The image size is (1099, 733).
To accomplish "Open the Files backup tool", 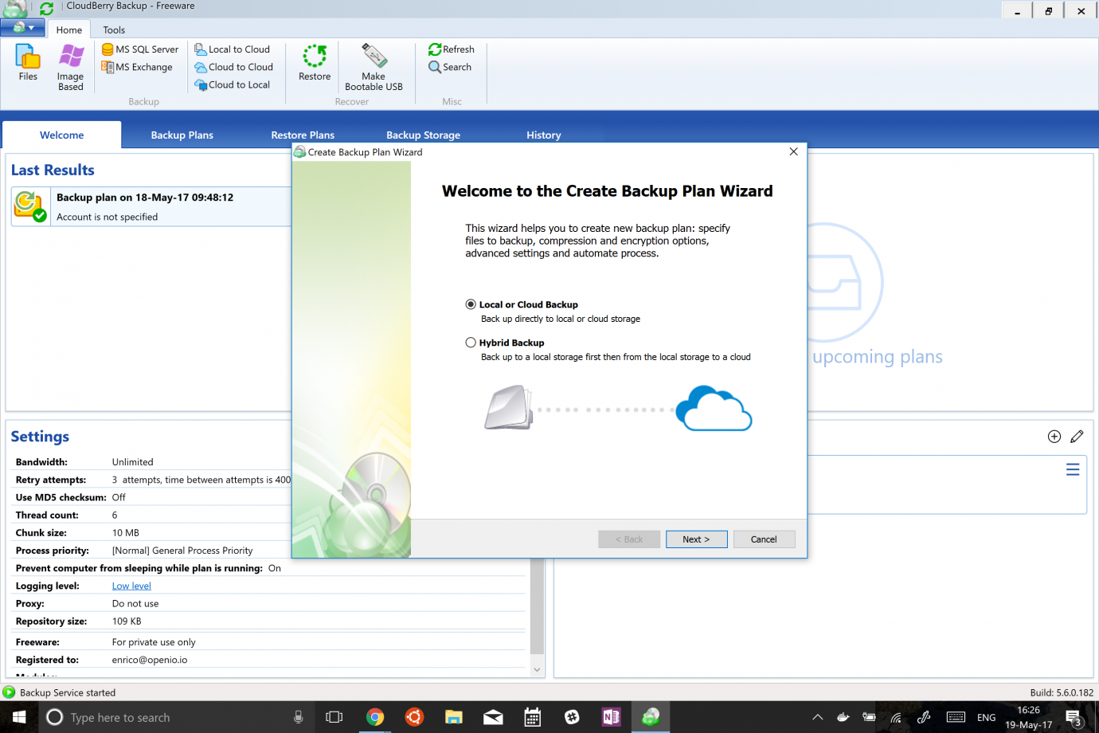I will tap(28, 63).
